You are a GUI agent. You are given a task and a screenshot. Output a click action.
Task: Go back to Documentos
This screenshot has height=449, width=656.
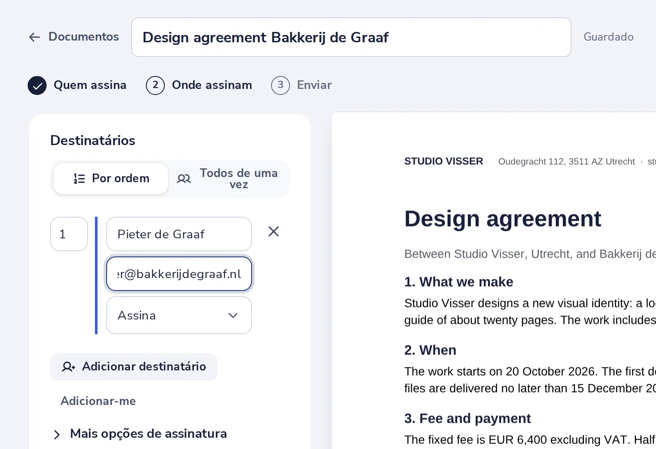pos(74,37)
